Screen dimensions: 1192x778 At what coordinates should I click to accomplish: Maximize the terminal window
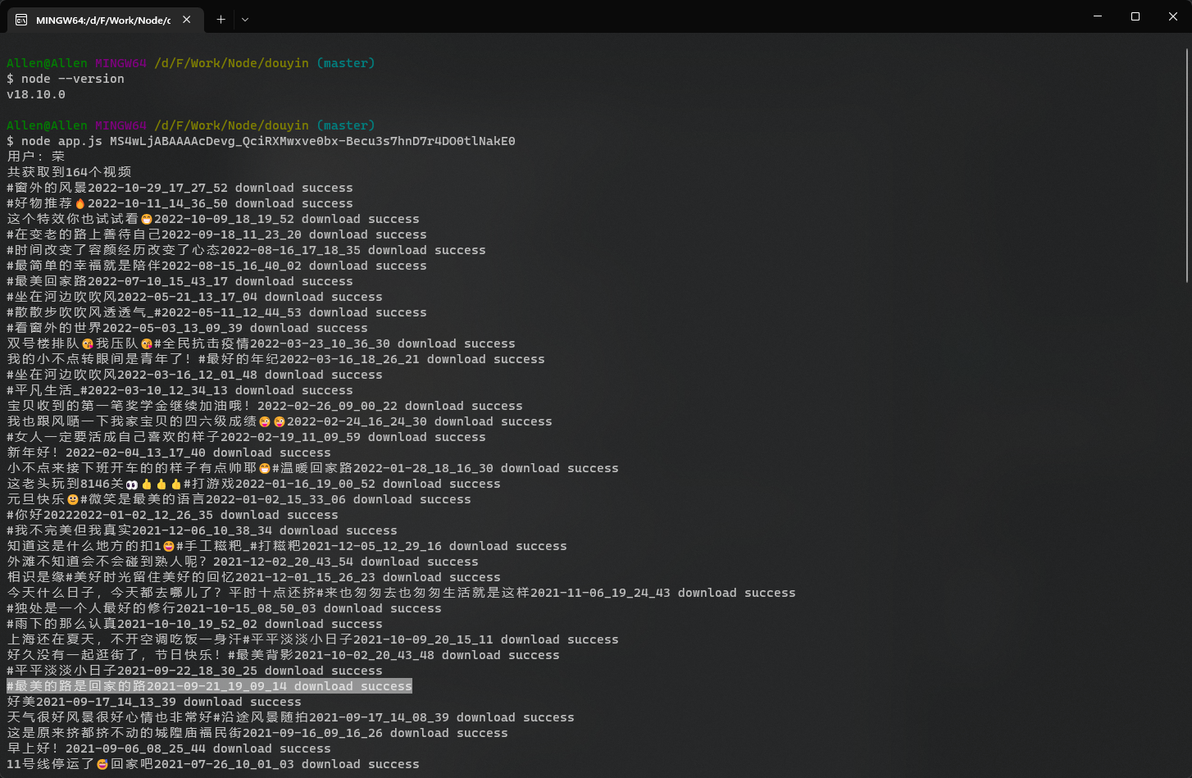(1135, 16)
